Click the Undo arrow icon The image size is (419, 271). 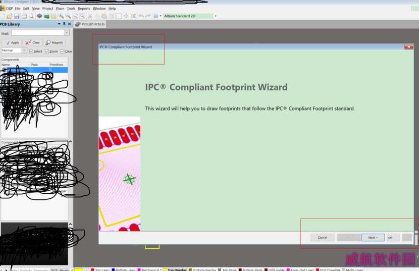[141, 16]
